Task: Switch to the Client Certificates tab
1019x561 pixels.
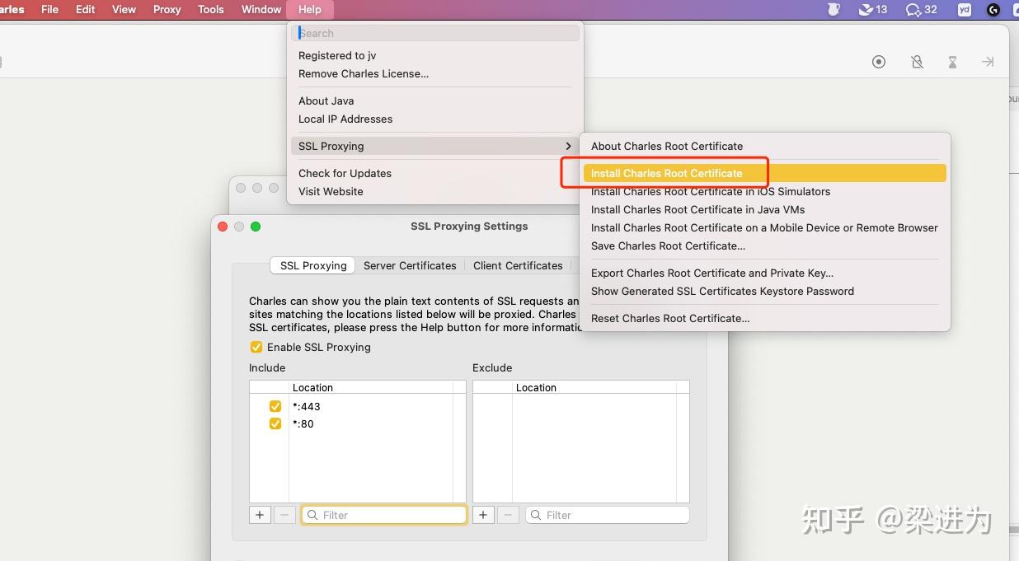Action: (x=518, y=265)
